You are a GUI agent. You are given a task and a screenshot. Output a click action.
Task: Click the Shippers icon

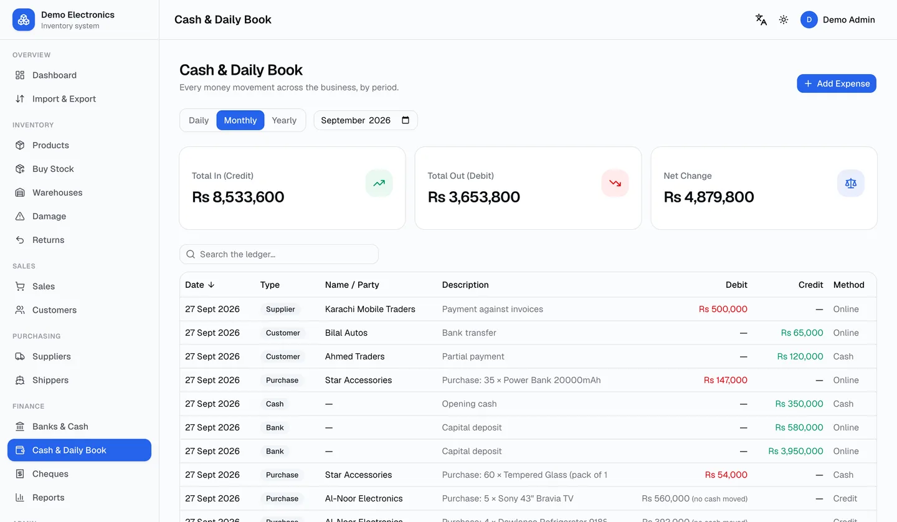20,380
